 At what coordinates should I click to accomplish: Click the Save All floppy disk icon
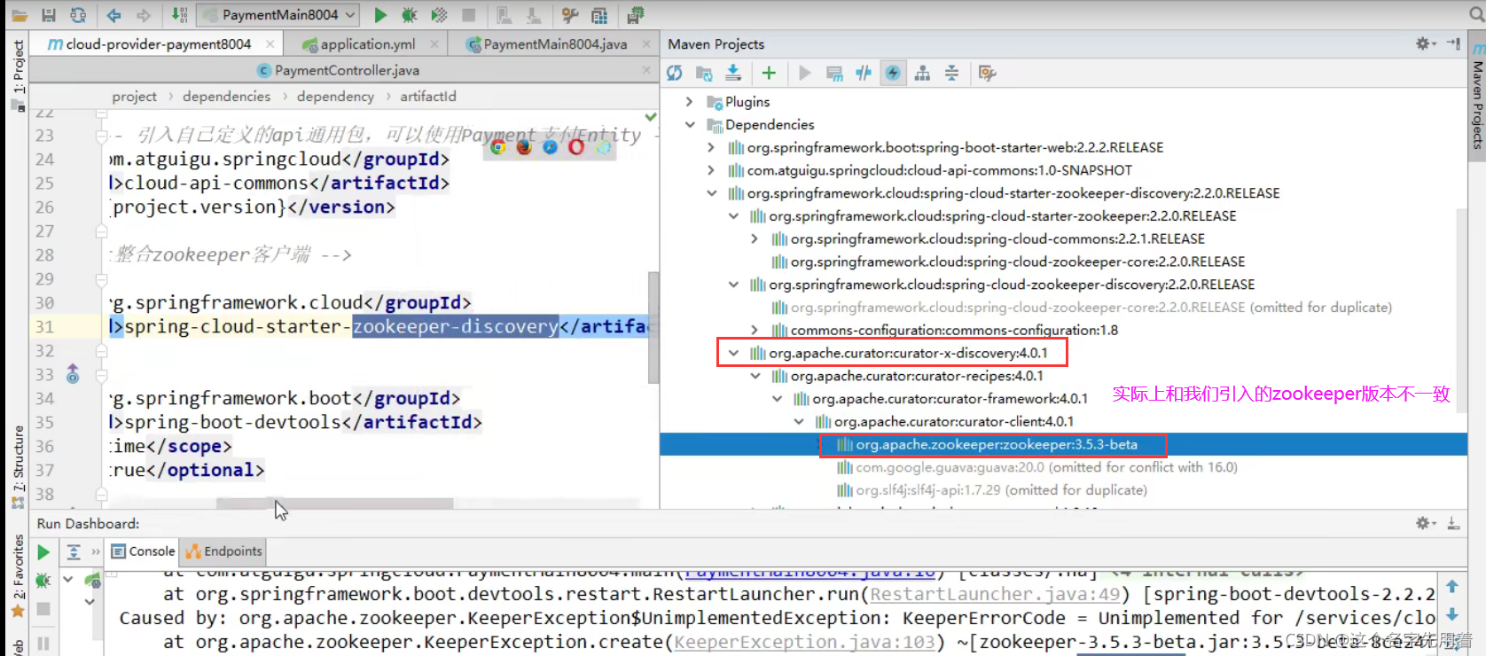click(x=49, y=15)
